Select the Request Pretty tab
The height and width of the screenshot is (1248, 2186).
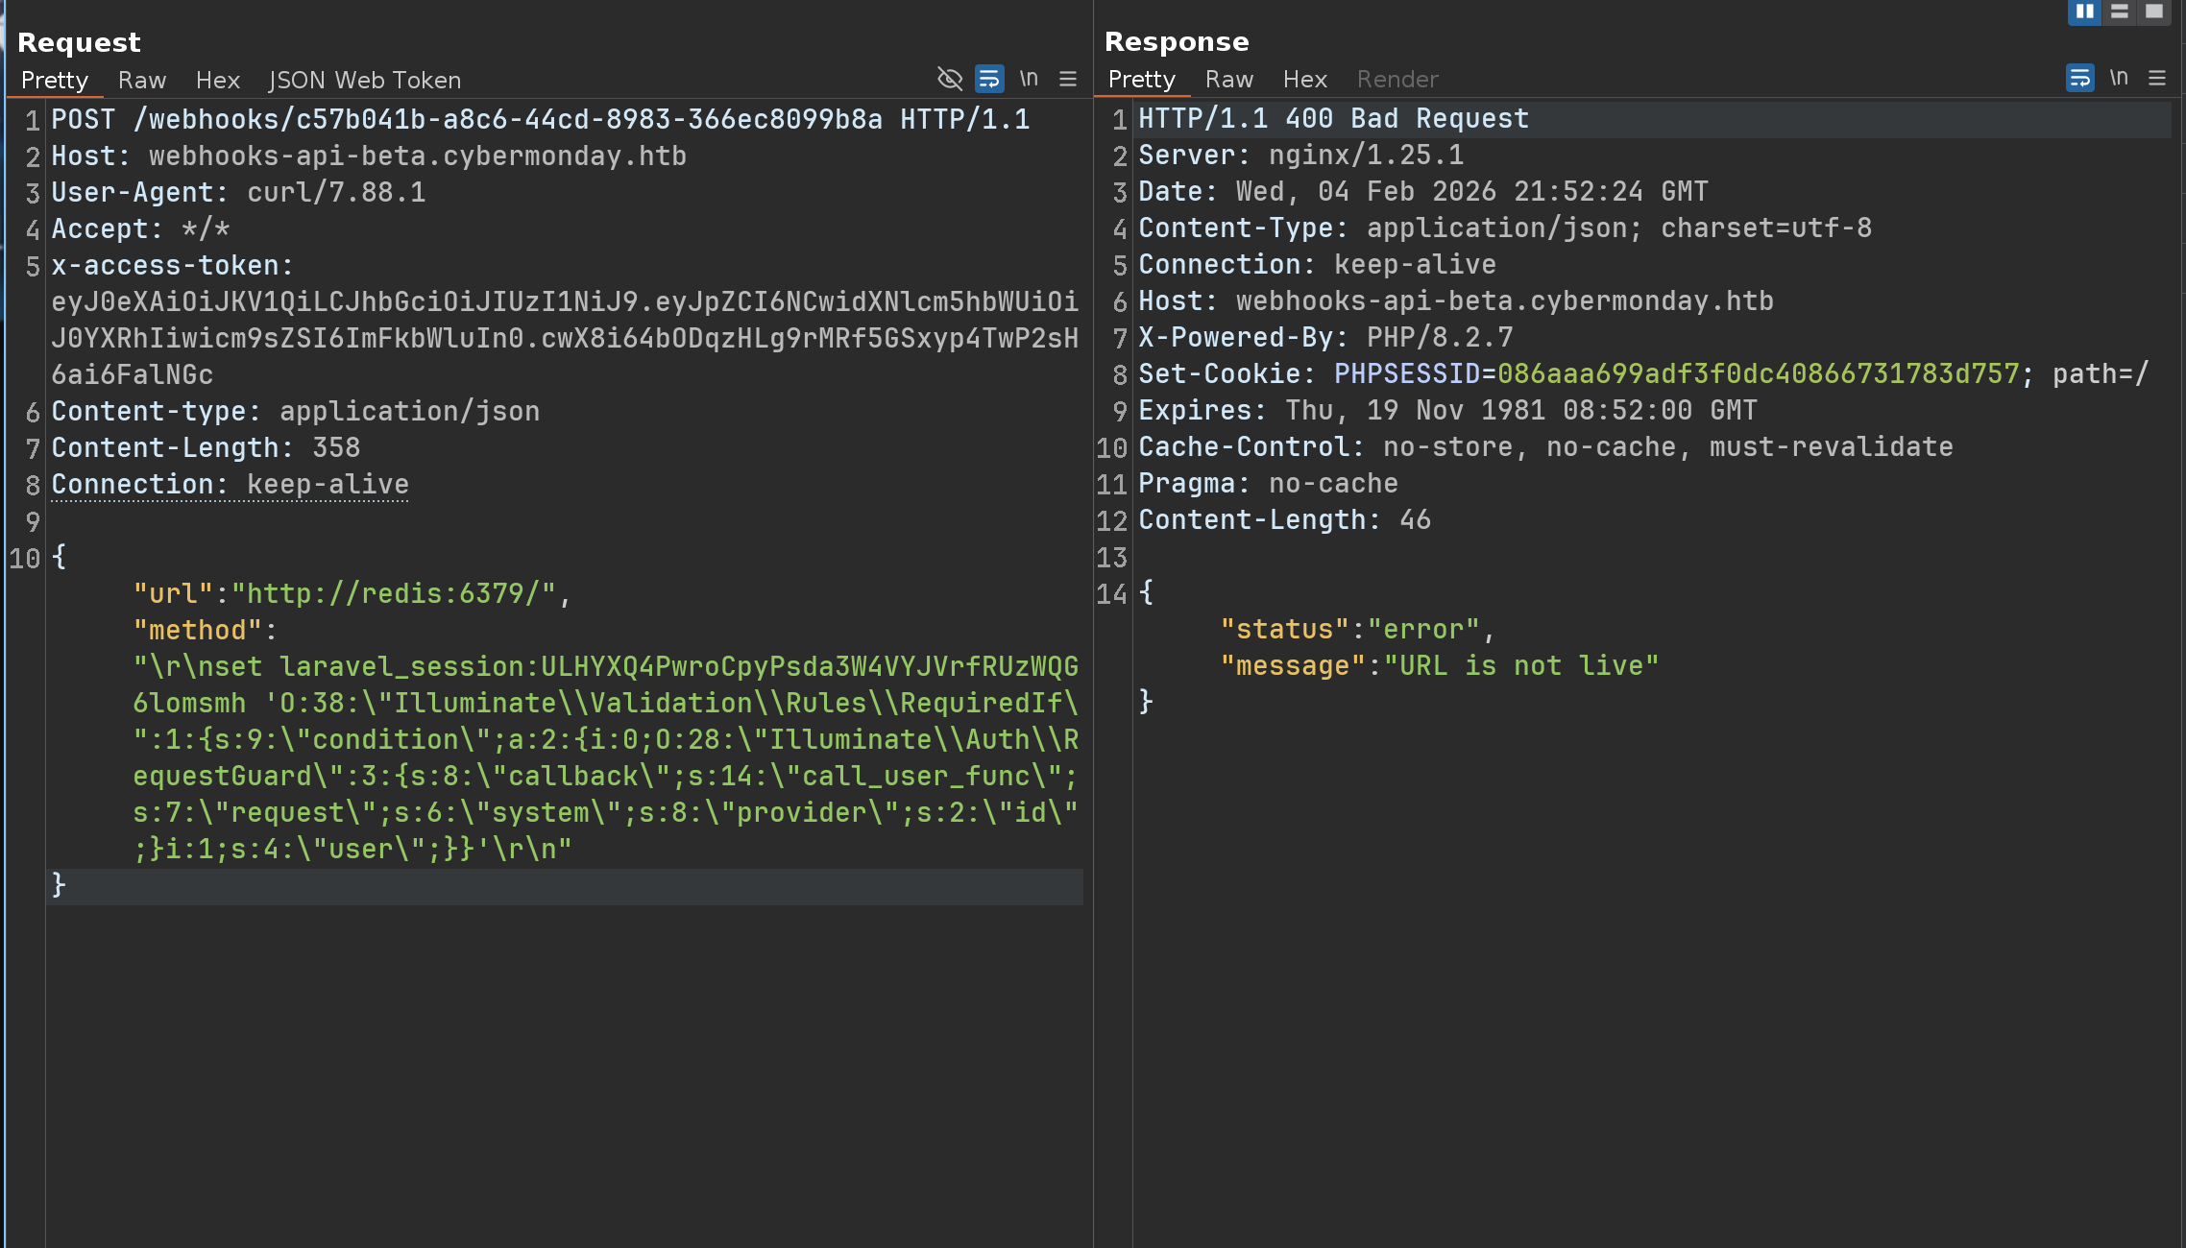(55, 81)
